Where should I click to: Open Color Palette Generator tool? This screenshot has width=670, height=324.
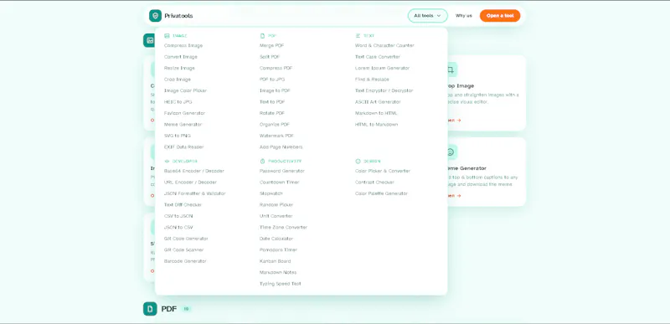coord(381,193)
